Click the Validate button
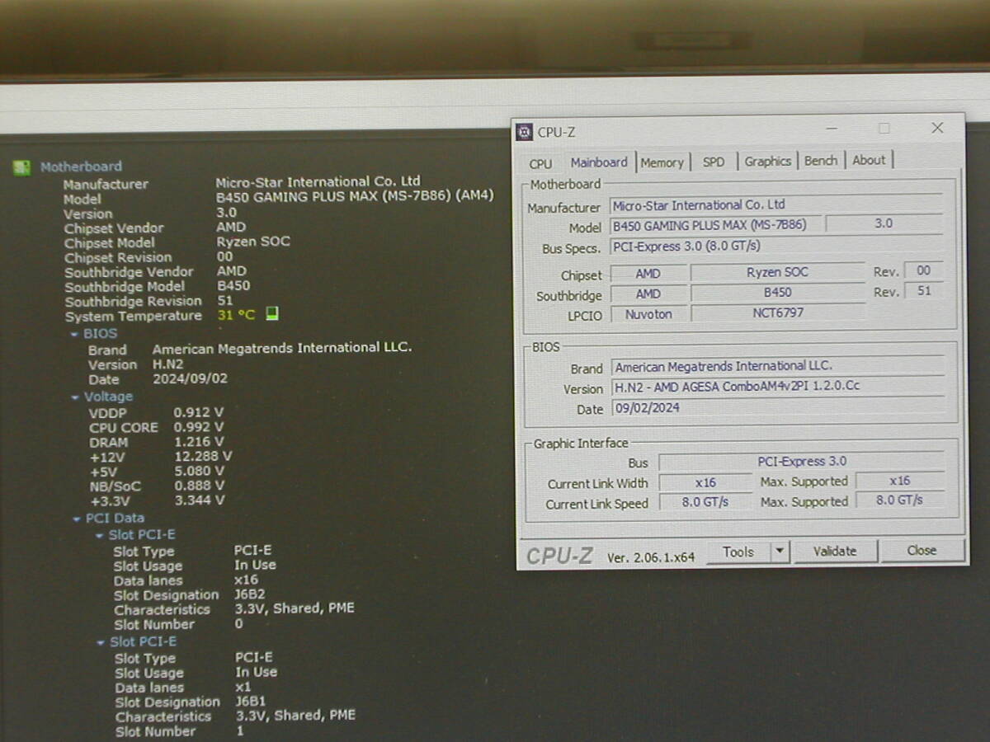Screen dimensions: 990x742 (835, 551)
